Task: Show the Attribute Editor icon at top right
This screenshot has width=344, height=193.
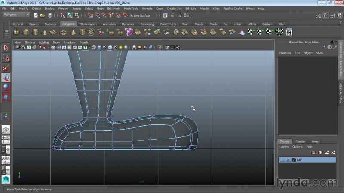Action: click(x=326, y=15)
